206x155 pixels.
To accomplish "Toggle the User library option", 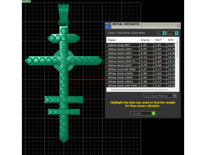I will [x=173, y=33].
